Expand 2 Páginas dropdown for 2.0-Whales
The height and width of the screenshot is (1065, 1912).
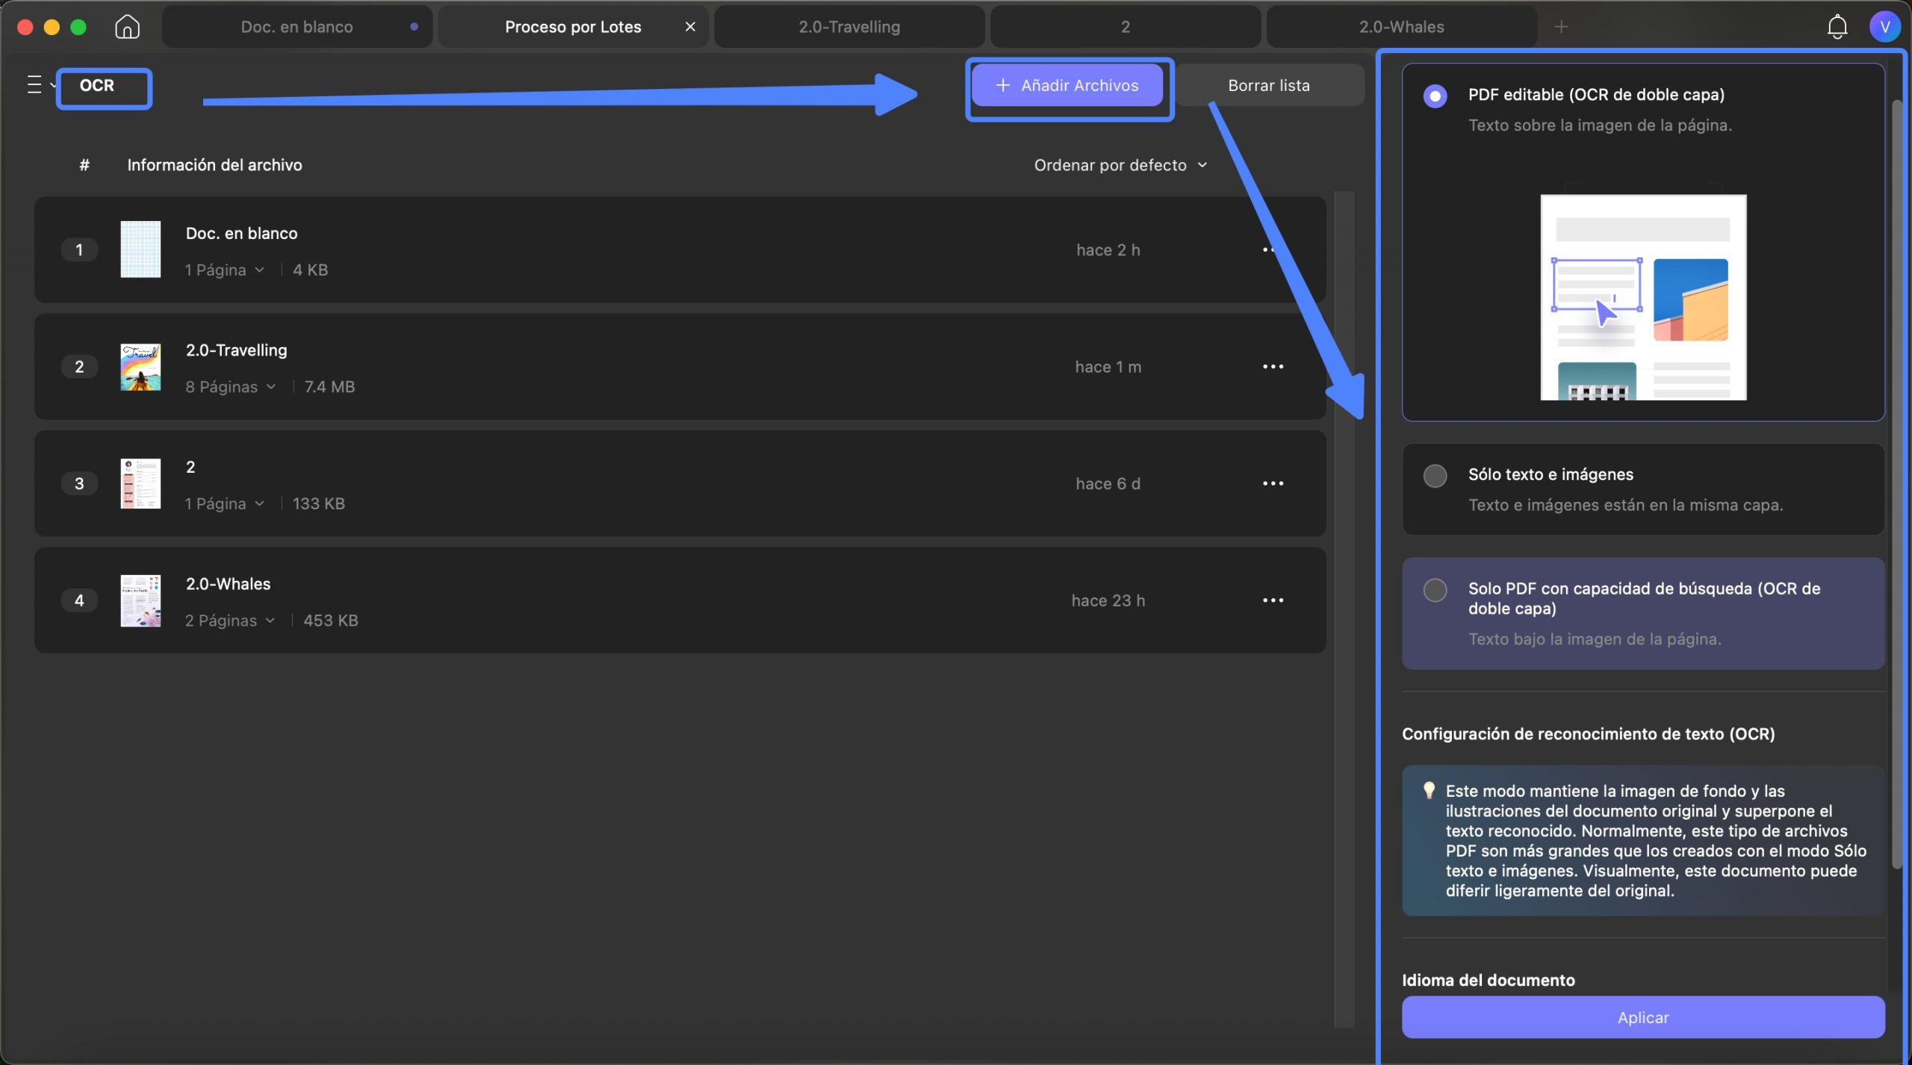[x=230, y=621]
